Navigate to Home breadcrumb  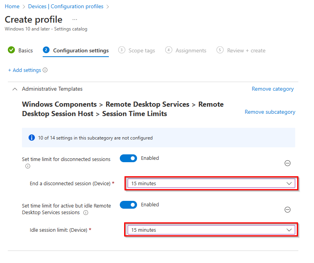click(12, 6)
